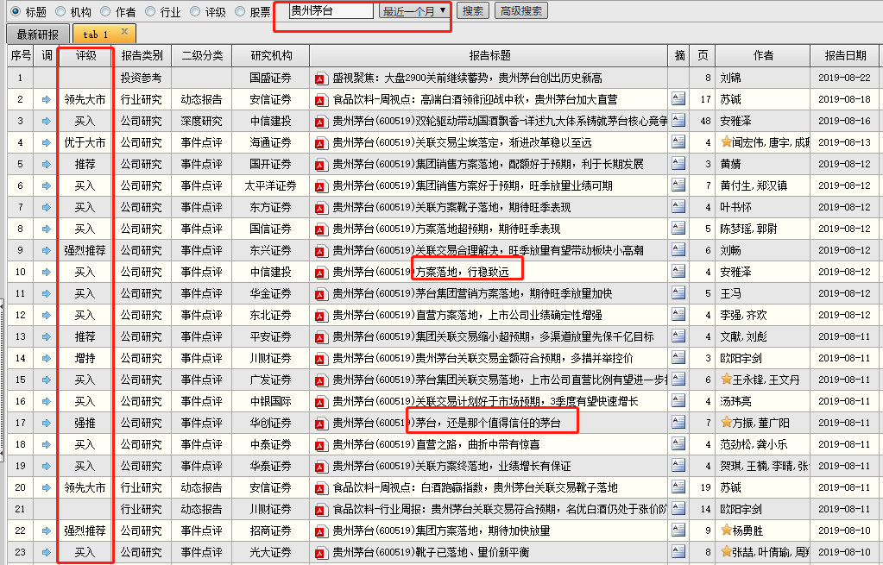Sort by 二级分类 column header
Viewport: 883px width, 565px height.
click(x=202, y=56)
